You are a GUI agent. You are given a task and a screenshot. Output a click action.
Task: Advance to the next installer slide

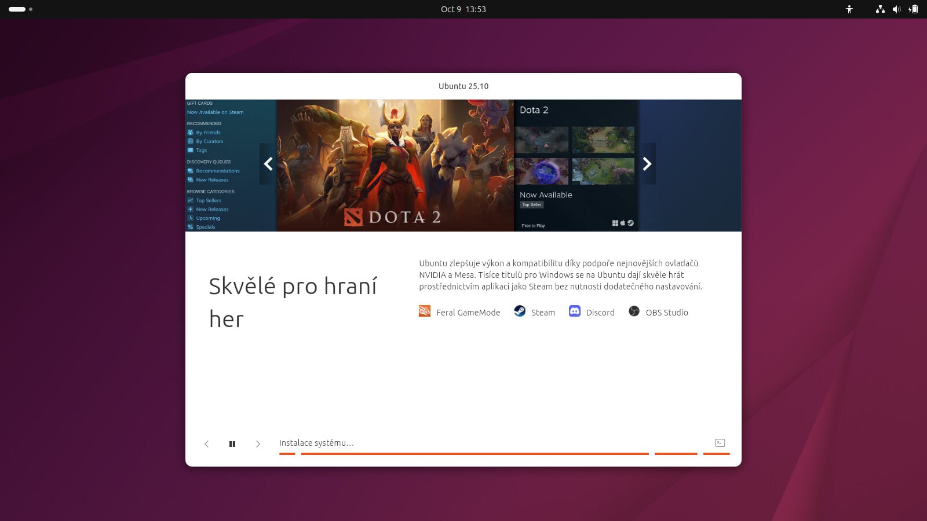tap(258, 444)
